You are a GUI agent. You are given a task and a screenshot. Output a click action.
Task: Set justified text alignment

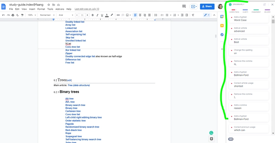tap(149, 15)
